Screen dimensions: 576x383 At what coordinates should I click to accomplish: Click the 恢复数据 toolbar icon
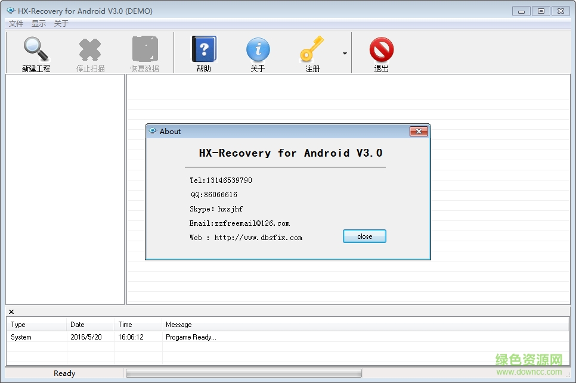(145, 48)
